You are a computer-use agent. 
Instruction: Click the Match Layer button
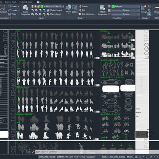point(54,14)
